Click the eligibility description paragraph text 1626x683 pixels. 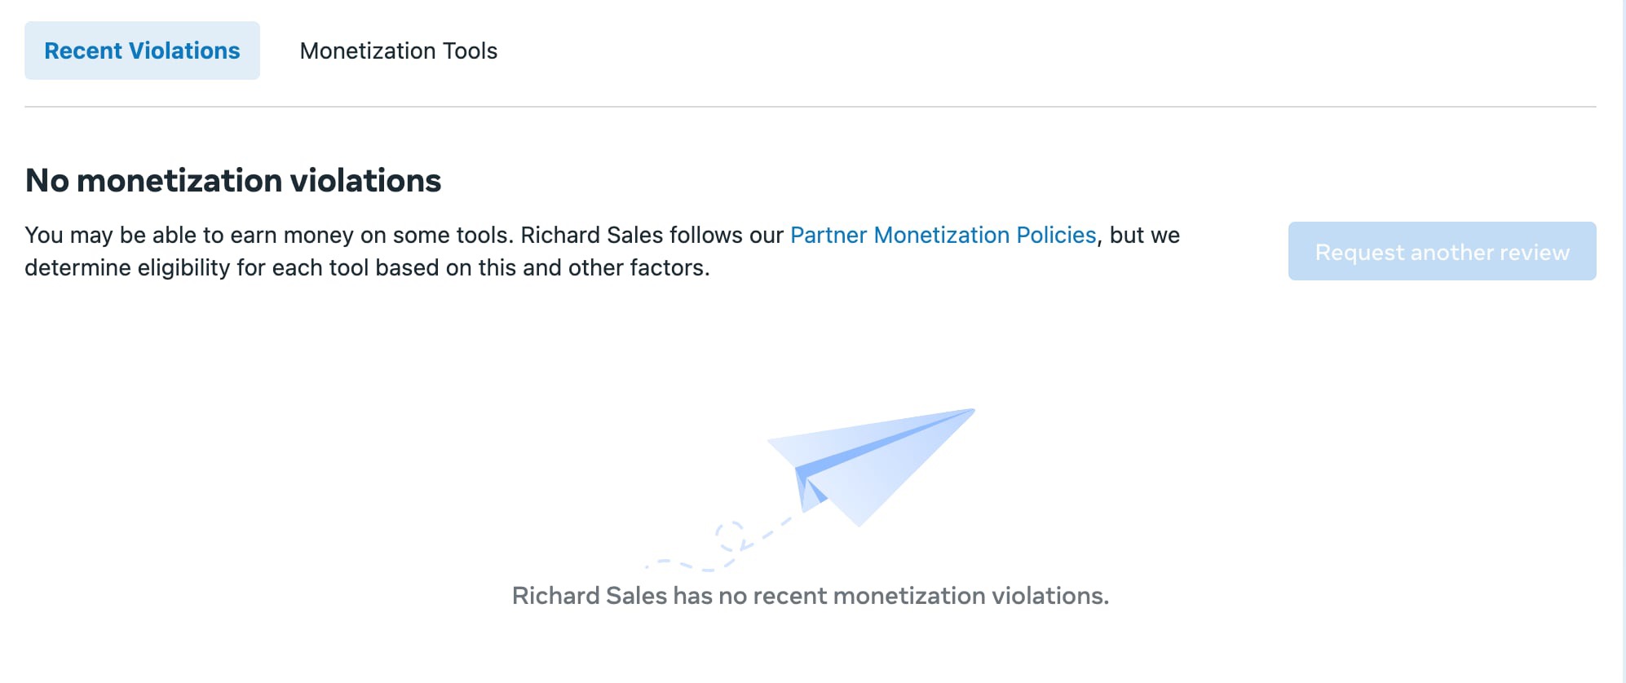[x=603, y=251]
